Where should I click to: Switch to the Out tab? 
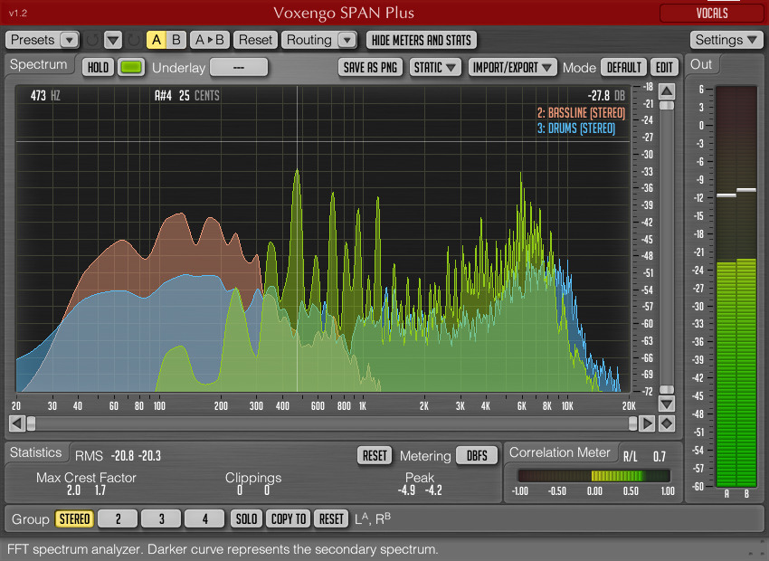(x=701, y=64)
